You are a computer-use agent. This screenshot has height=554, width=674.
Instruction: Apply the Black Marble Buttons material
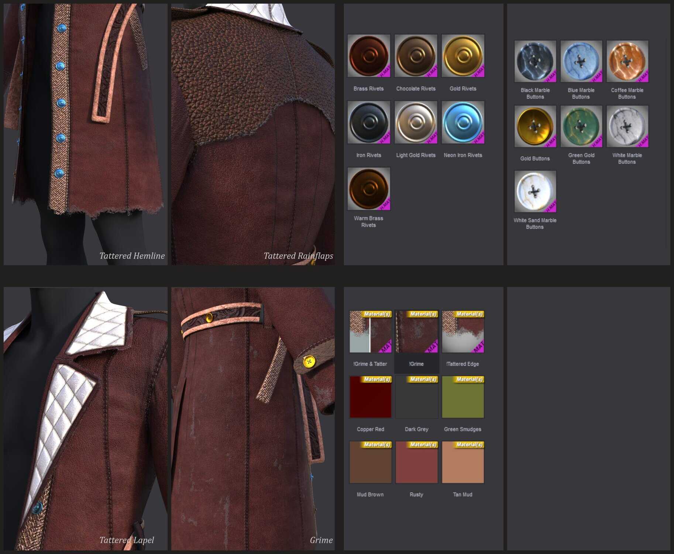pyautogui.click(x=535, y=62)
